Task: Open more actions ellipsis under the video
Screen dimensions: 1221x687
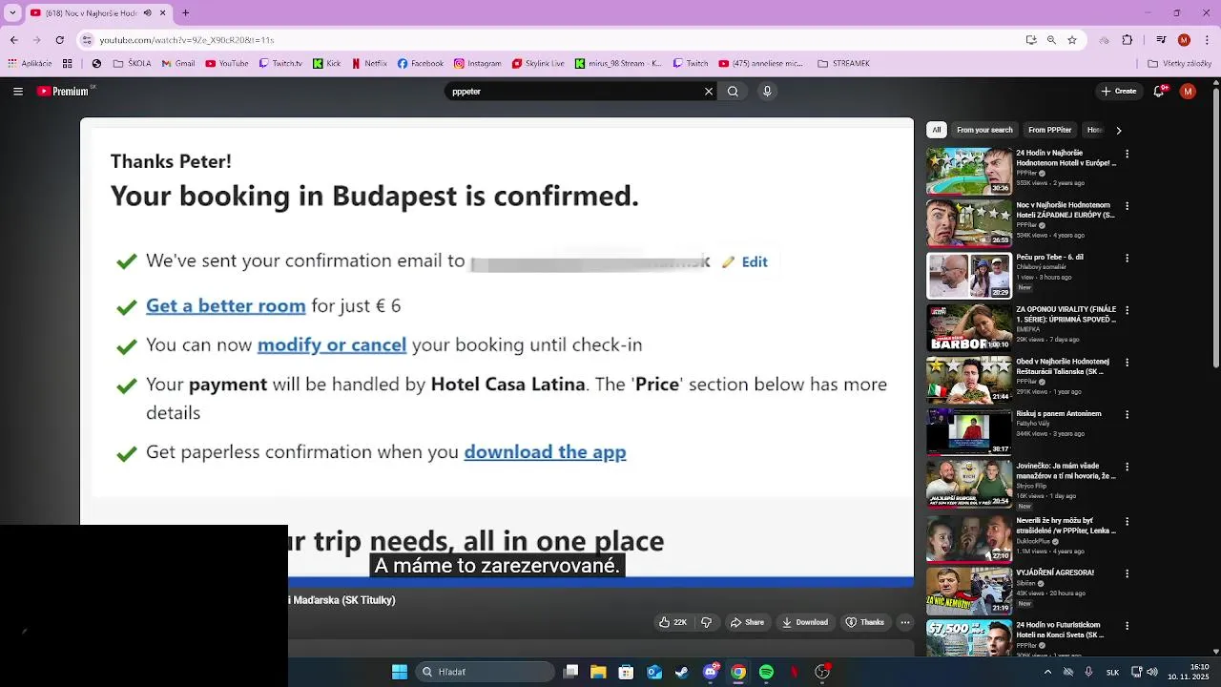Action: [905, 622]
